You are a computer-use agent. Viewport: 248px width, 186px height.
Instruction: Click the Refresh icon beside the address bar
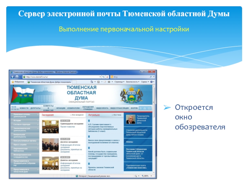point(104,77)
